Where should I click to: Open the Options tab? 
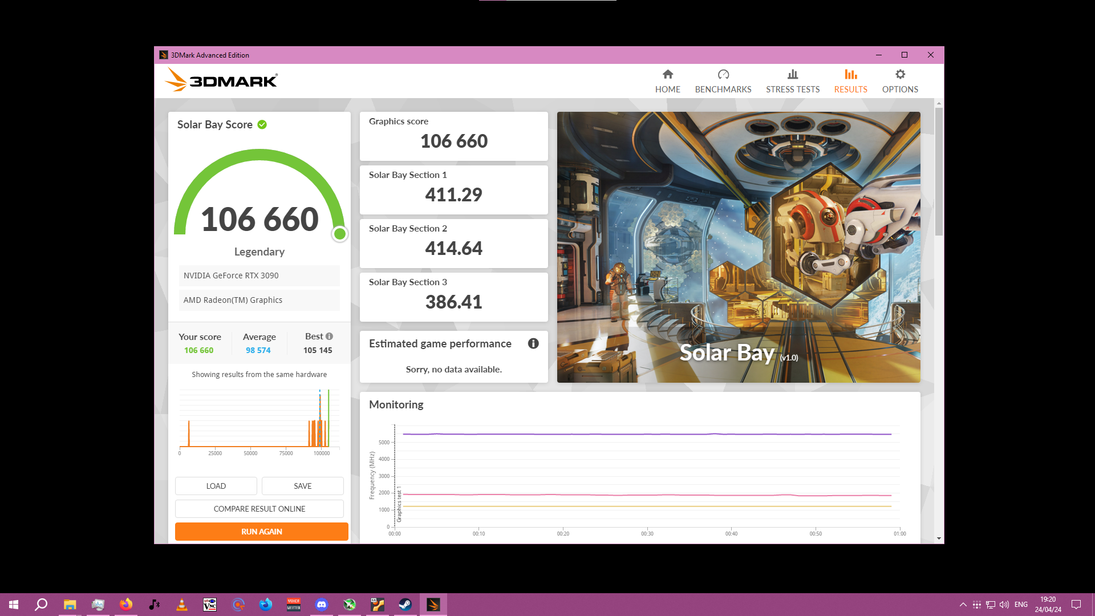[900, 81]
